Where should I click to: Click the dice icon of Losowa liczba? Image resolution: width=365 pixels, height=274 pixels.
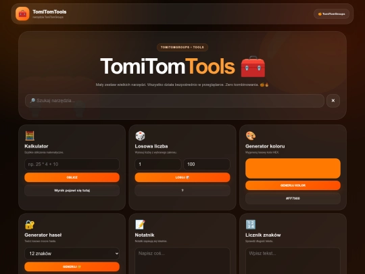click(140, 136)
